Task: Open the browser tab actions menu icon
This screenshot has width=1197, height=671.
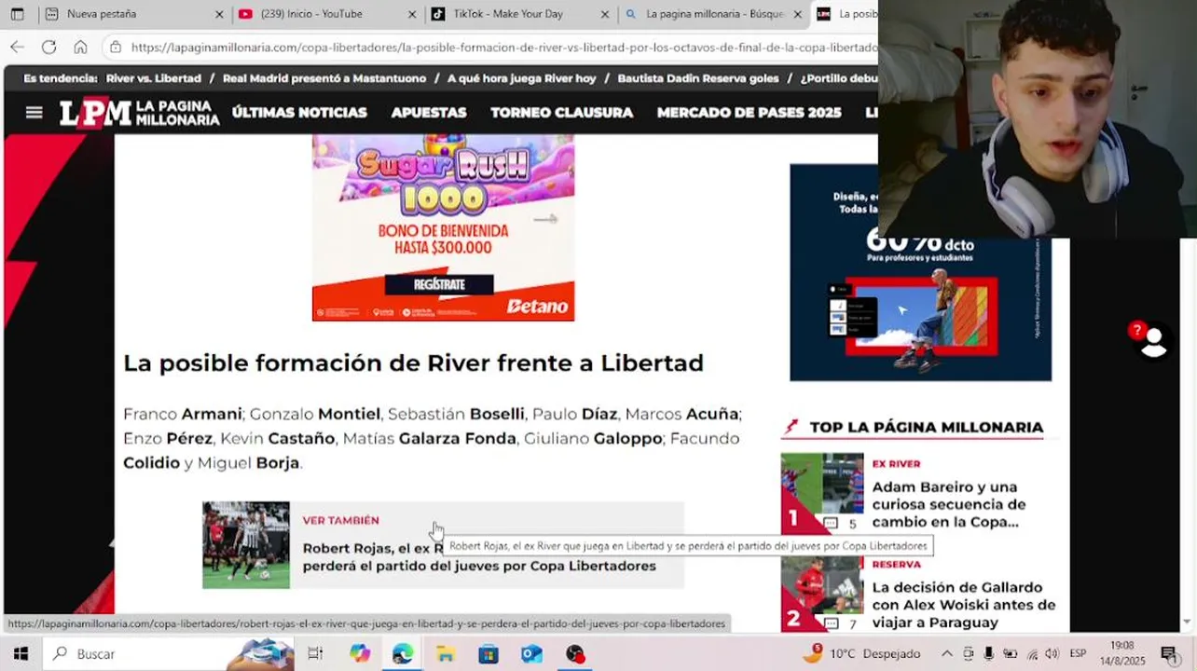Action: [17, 14]
